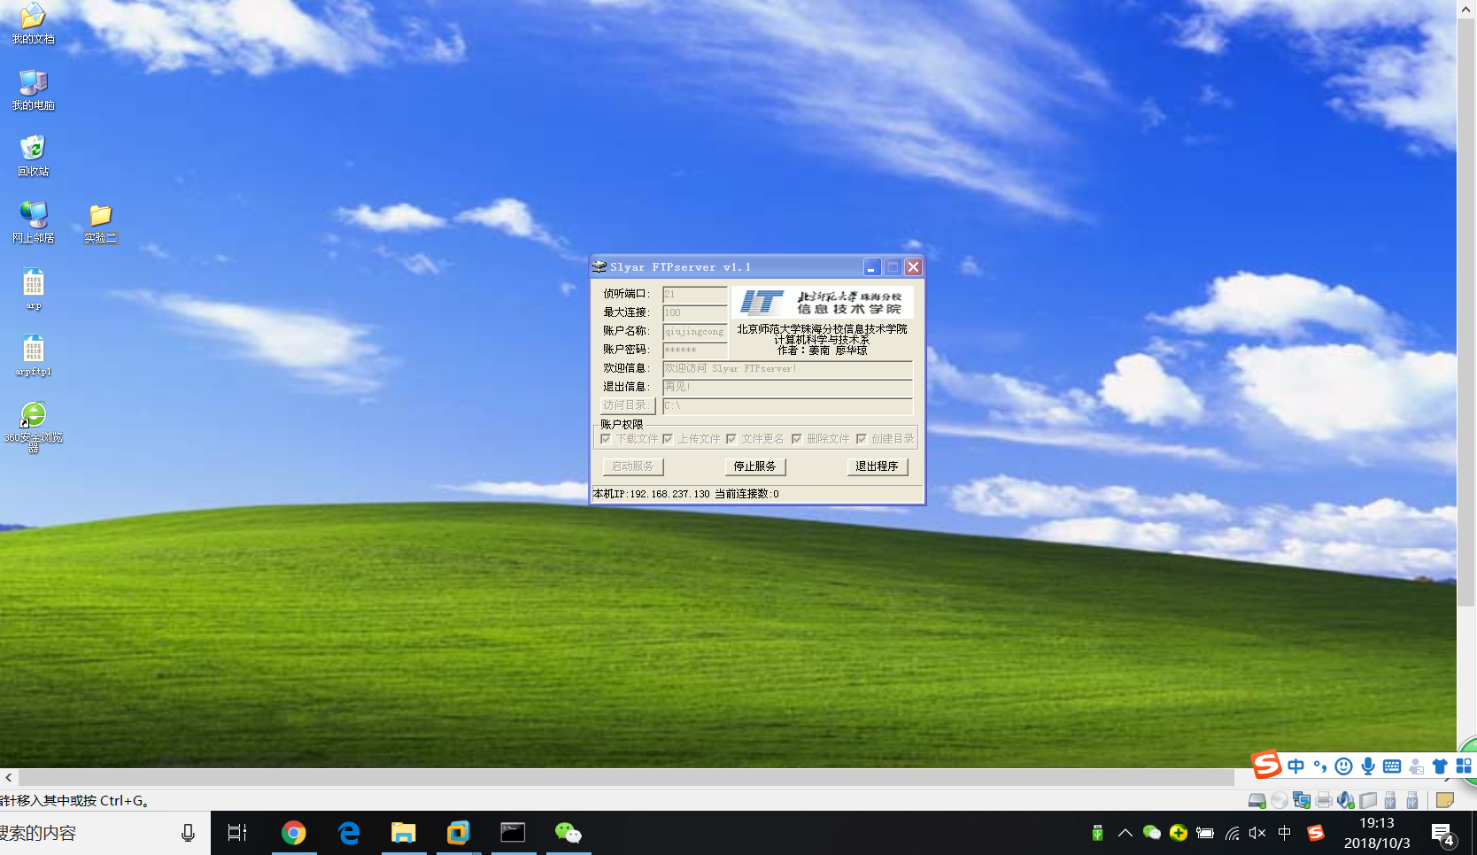Select the arpftp1 file icon

[33, 356]
